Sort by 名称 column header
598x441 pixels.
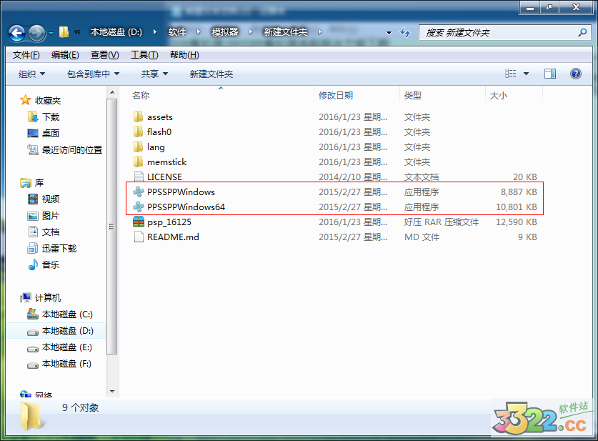click(x=141, y=95)
